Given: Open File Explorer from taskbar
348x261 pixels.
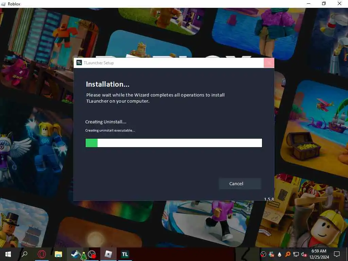Looking at the screenshot, I should (x=58, y=254).
